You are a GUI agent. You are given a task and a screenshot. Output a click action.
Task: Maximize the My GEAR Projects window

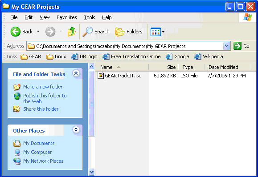[x=240, y=7]
